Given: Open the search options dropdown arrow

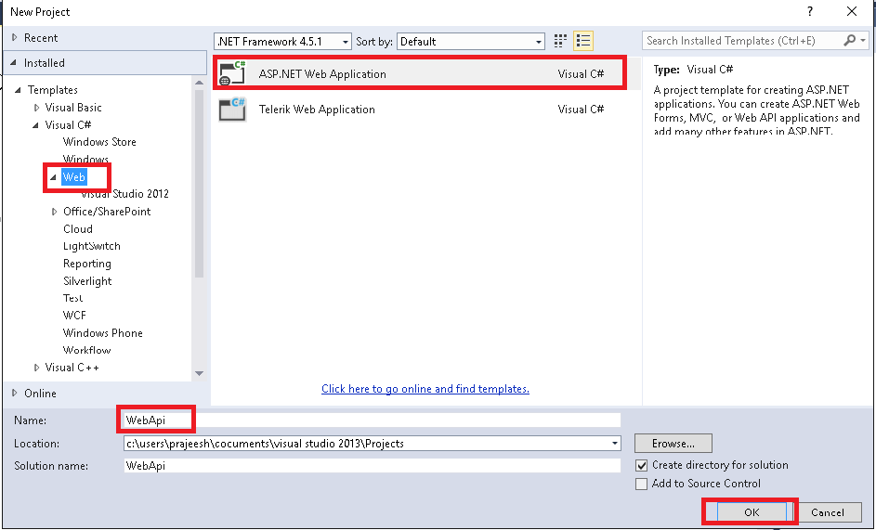Looking at the screenshot, I should (863, 40).
